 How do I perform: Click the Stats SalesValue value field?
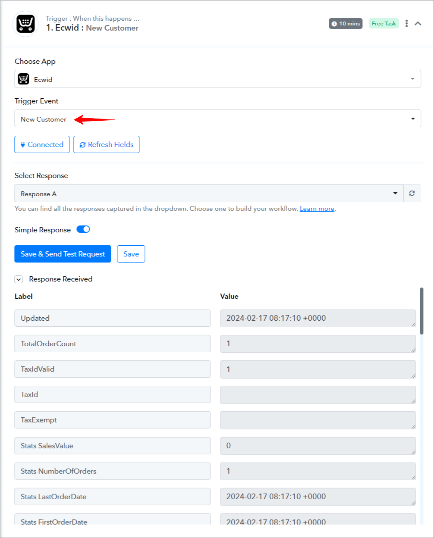(318, 446)
